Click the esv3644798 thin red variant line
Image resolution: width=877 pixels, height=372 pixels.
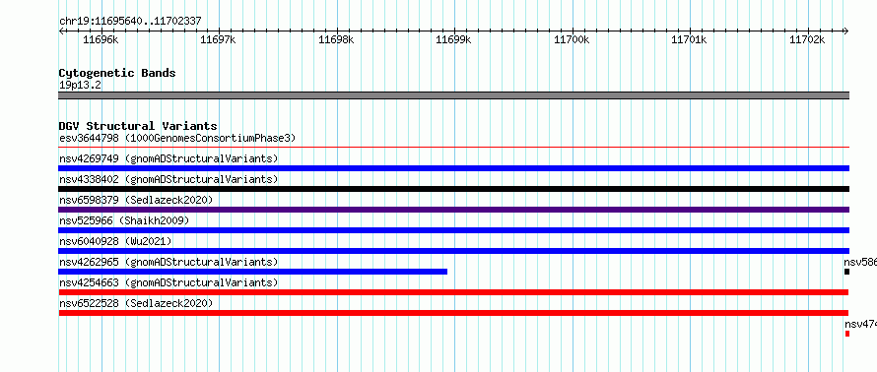pos(454,147)
